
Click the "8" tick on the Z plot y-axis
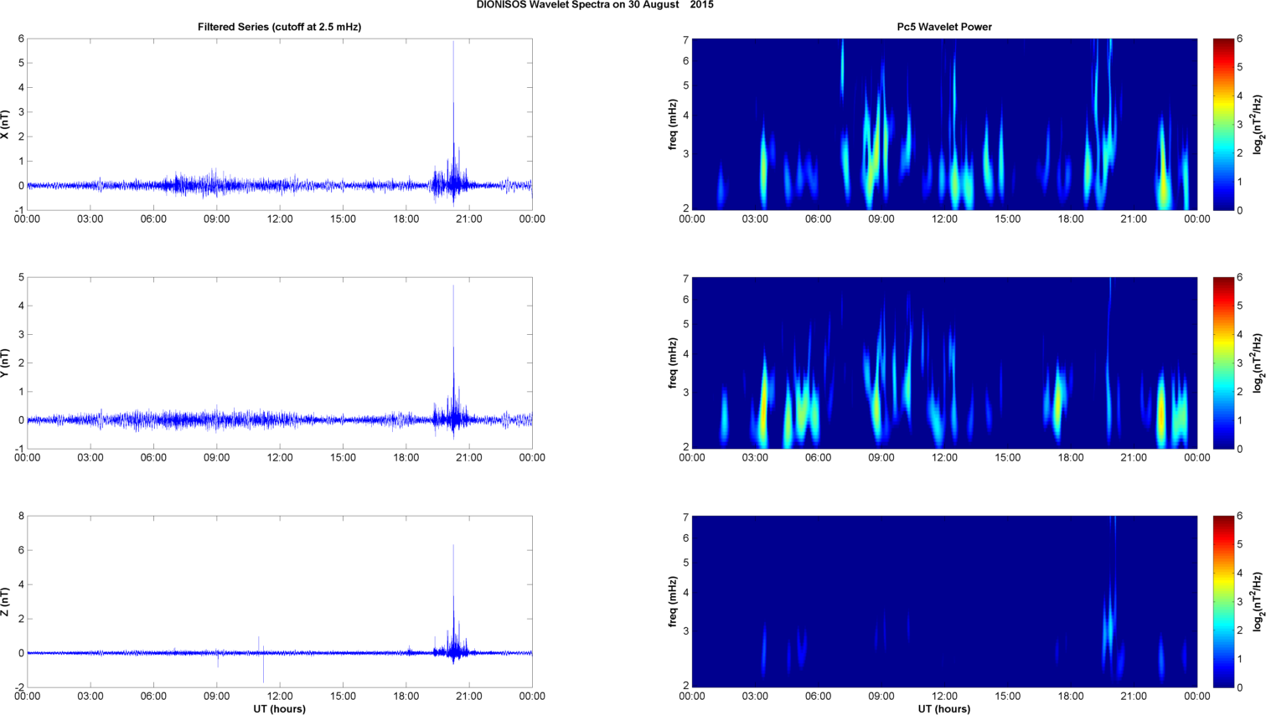(x=21, y=517)
